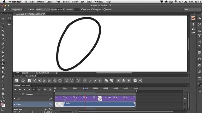Toggle Quick Mask mode
This screenshot has height=113, width=202.
click(x=3, y=110)
